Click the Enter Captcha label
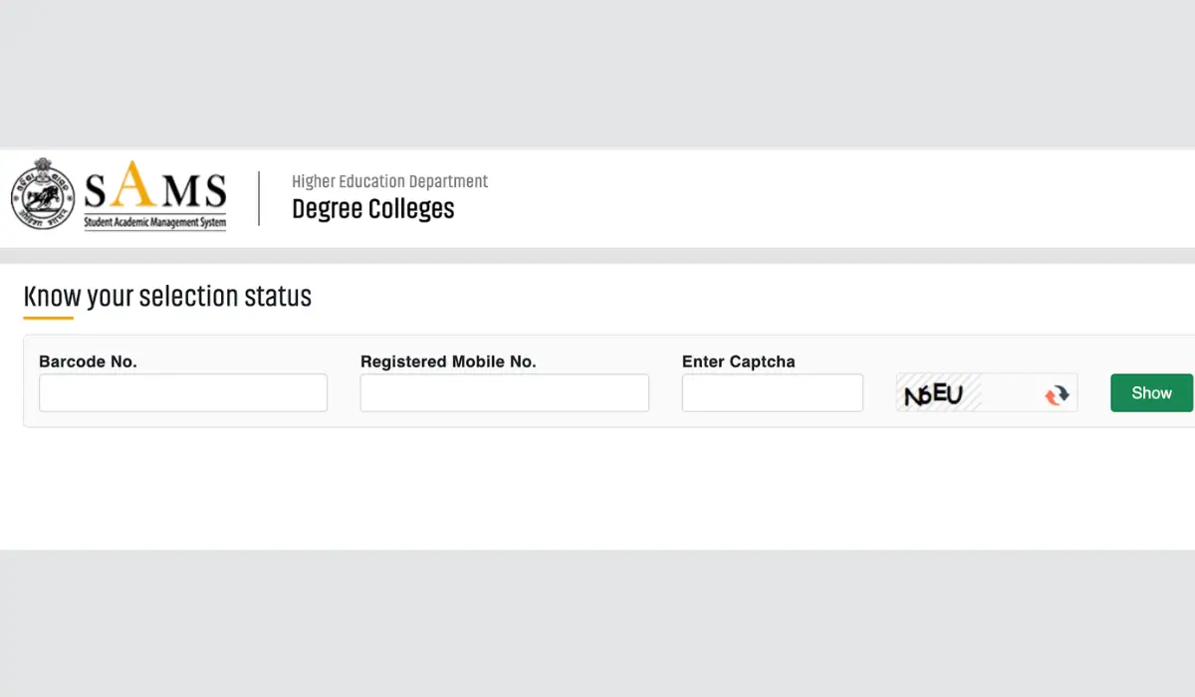Screen dimensions: 1195x697 pyautogui.click(x=739, y=361)
